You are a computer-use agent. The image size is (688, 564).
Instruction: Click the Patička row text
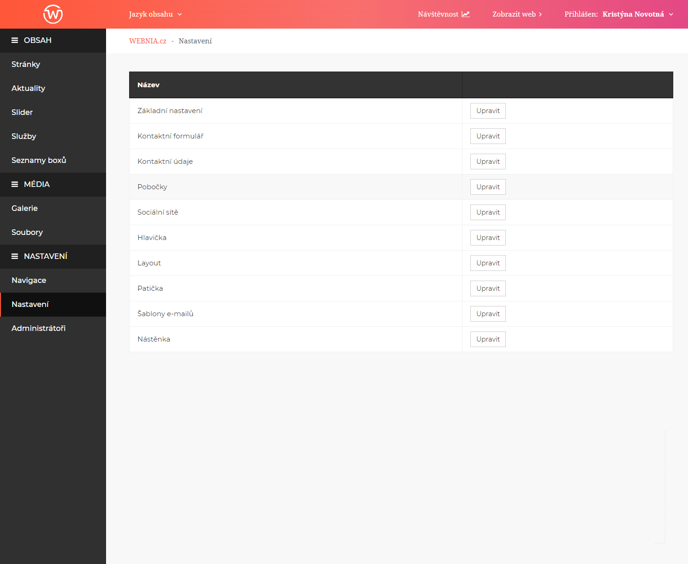(x=150, y=288)
